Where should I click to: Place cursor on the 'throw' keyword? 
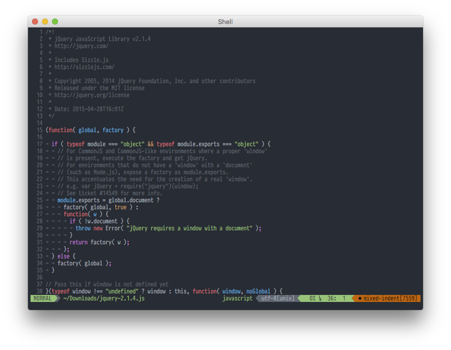coord(83,228)
